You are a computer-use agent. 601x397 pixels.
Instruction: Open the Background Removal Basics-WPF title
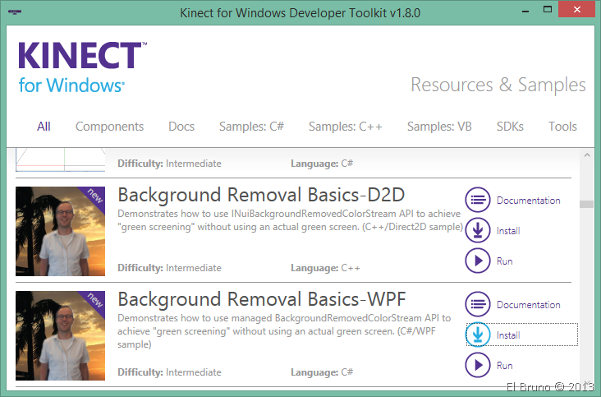coord(262,299)
